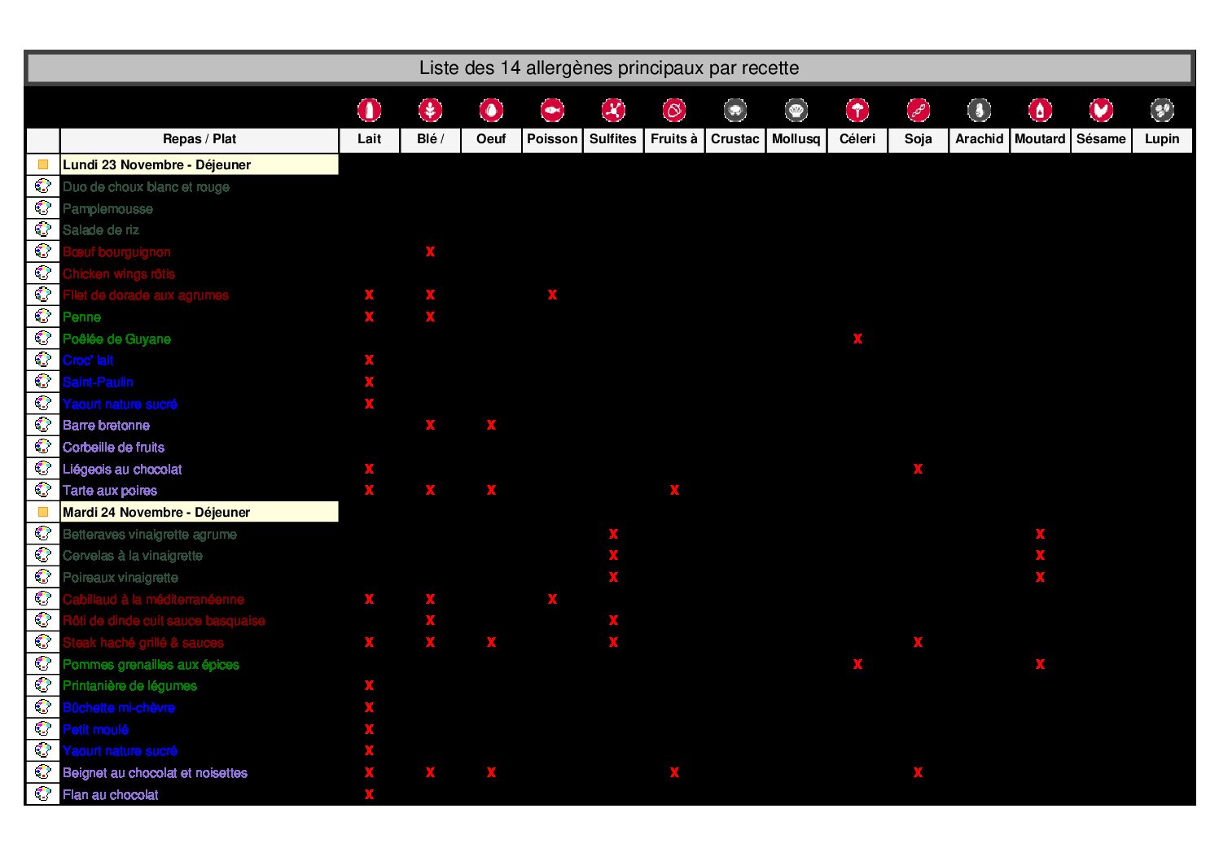The image size is (1219, 861).
Task: Click 'Duo de choux blanc et rouge'
Action: click(146, 186)
